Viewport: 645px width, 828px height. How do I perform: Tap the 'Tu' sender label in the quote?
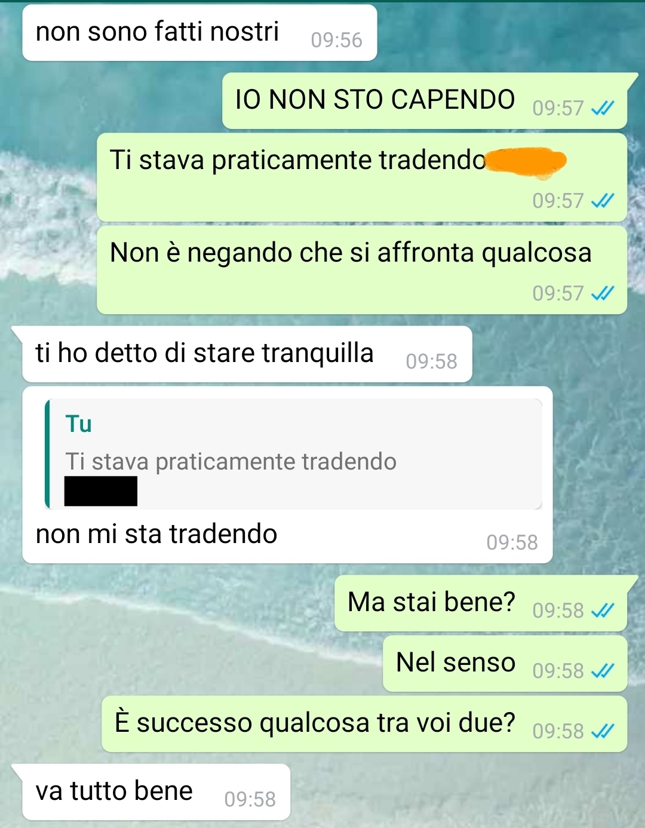coord(78,424)
